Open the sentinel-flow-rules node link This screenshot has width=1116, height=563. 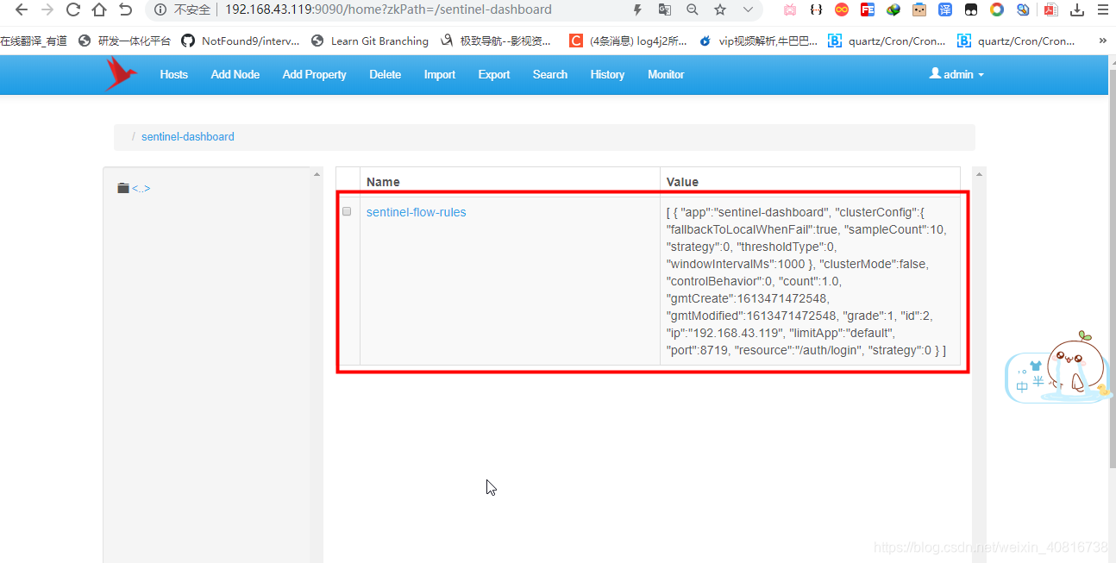click(x=416, y=212)
